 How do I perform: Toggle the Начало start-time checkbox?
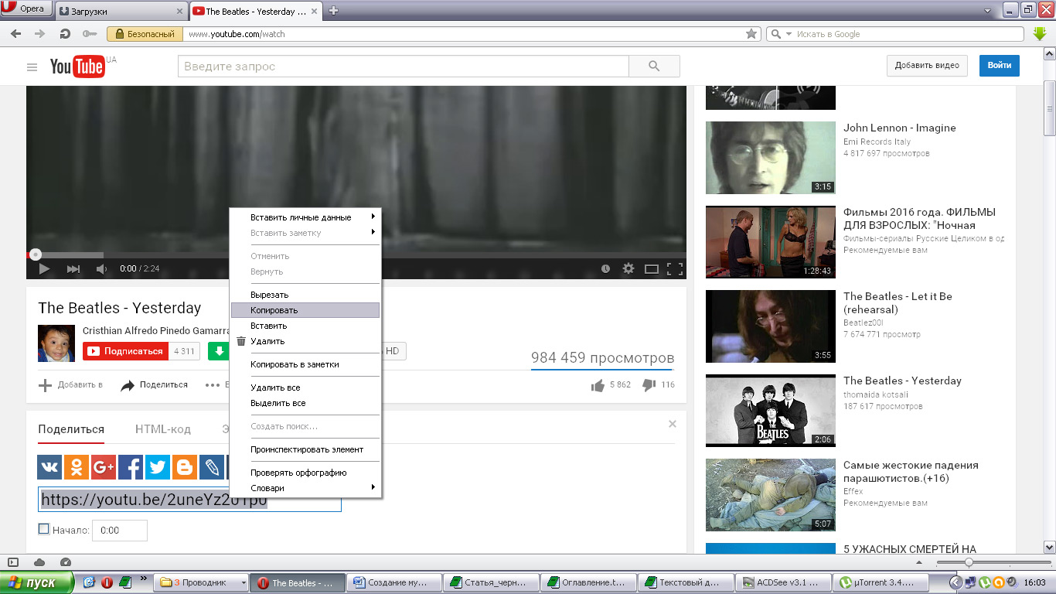tap(44, 529)
